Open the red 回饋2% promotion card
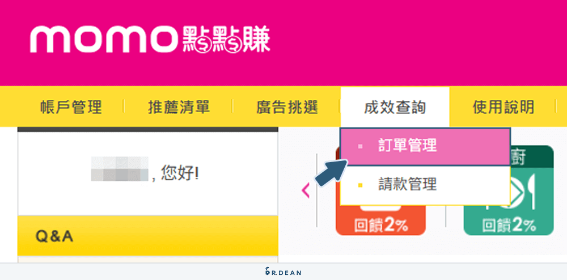The height and width of the screenshot is (280, 567). coord(380,224)
